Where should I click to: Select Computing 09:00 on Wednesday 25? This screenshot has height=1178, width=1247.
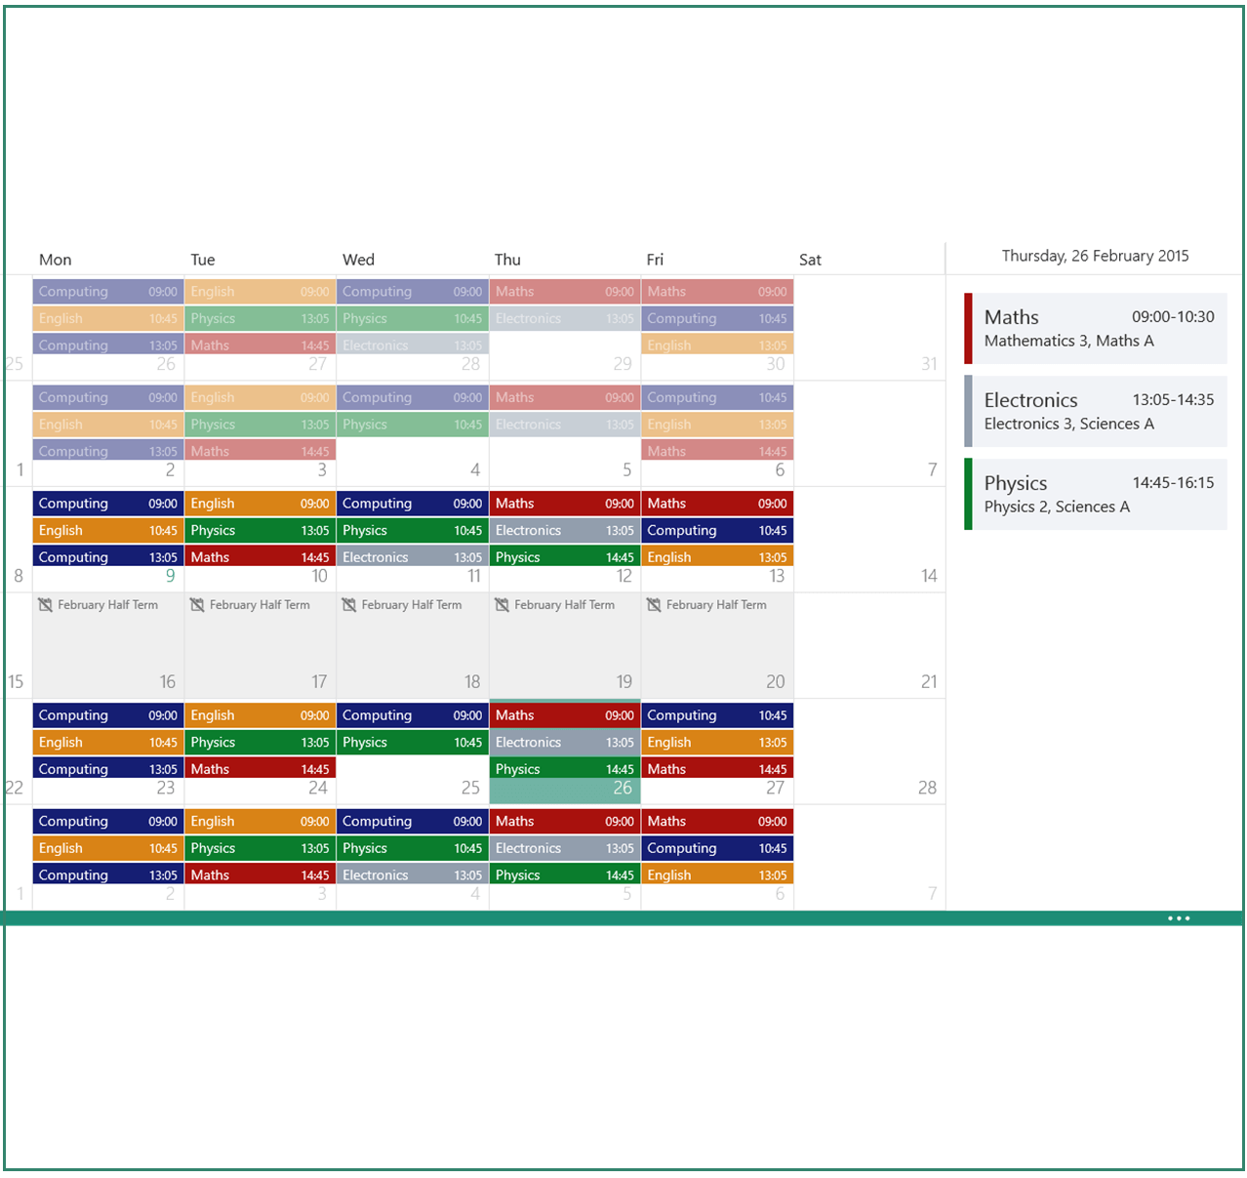[413, 715]
